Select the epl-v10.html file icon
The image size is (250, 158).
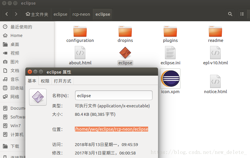[x=215, y=53]
